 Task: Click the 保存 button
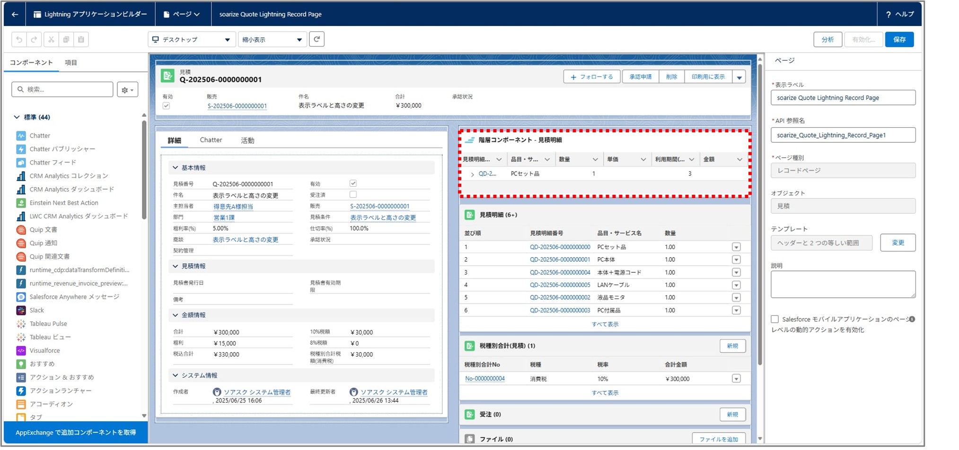[x=899, y=40]
